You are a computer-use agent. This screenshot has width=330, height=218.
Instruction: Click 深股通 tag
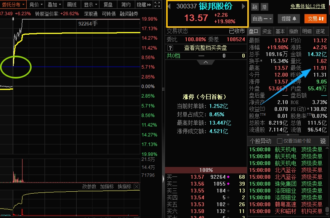pos(91,14)
